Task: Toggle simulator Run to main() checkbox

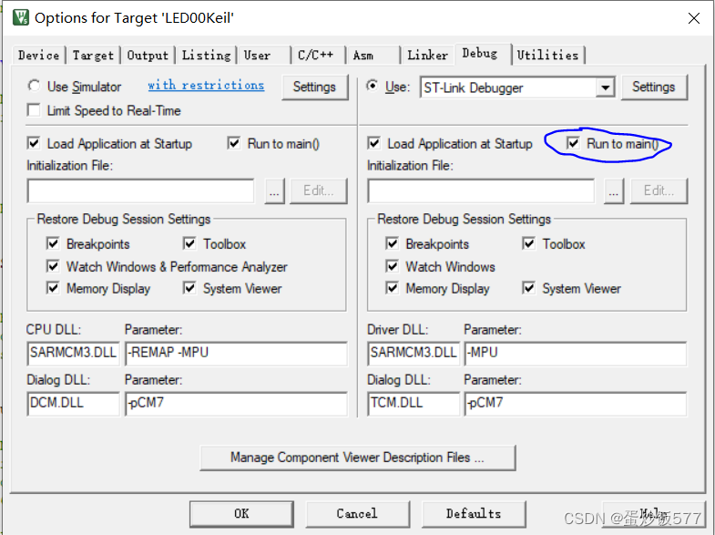Action: pos(234,143)
